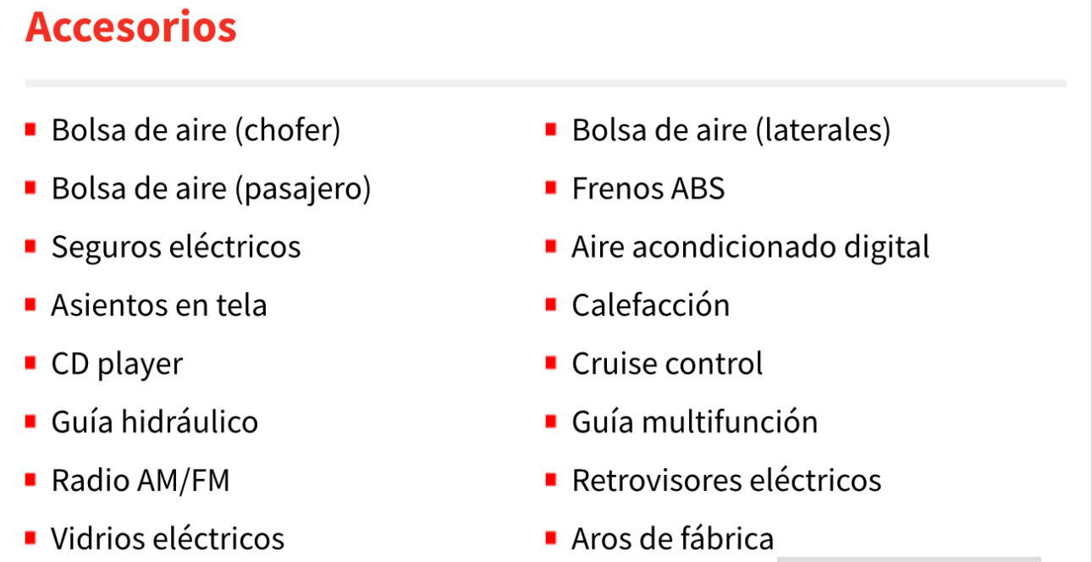Click the Vidrios eléctricos entry
This screenshot has height=562, width=1092.
pyautogui.click(x=168, y=539)
